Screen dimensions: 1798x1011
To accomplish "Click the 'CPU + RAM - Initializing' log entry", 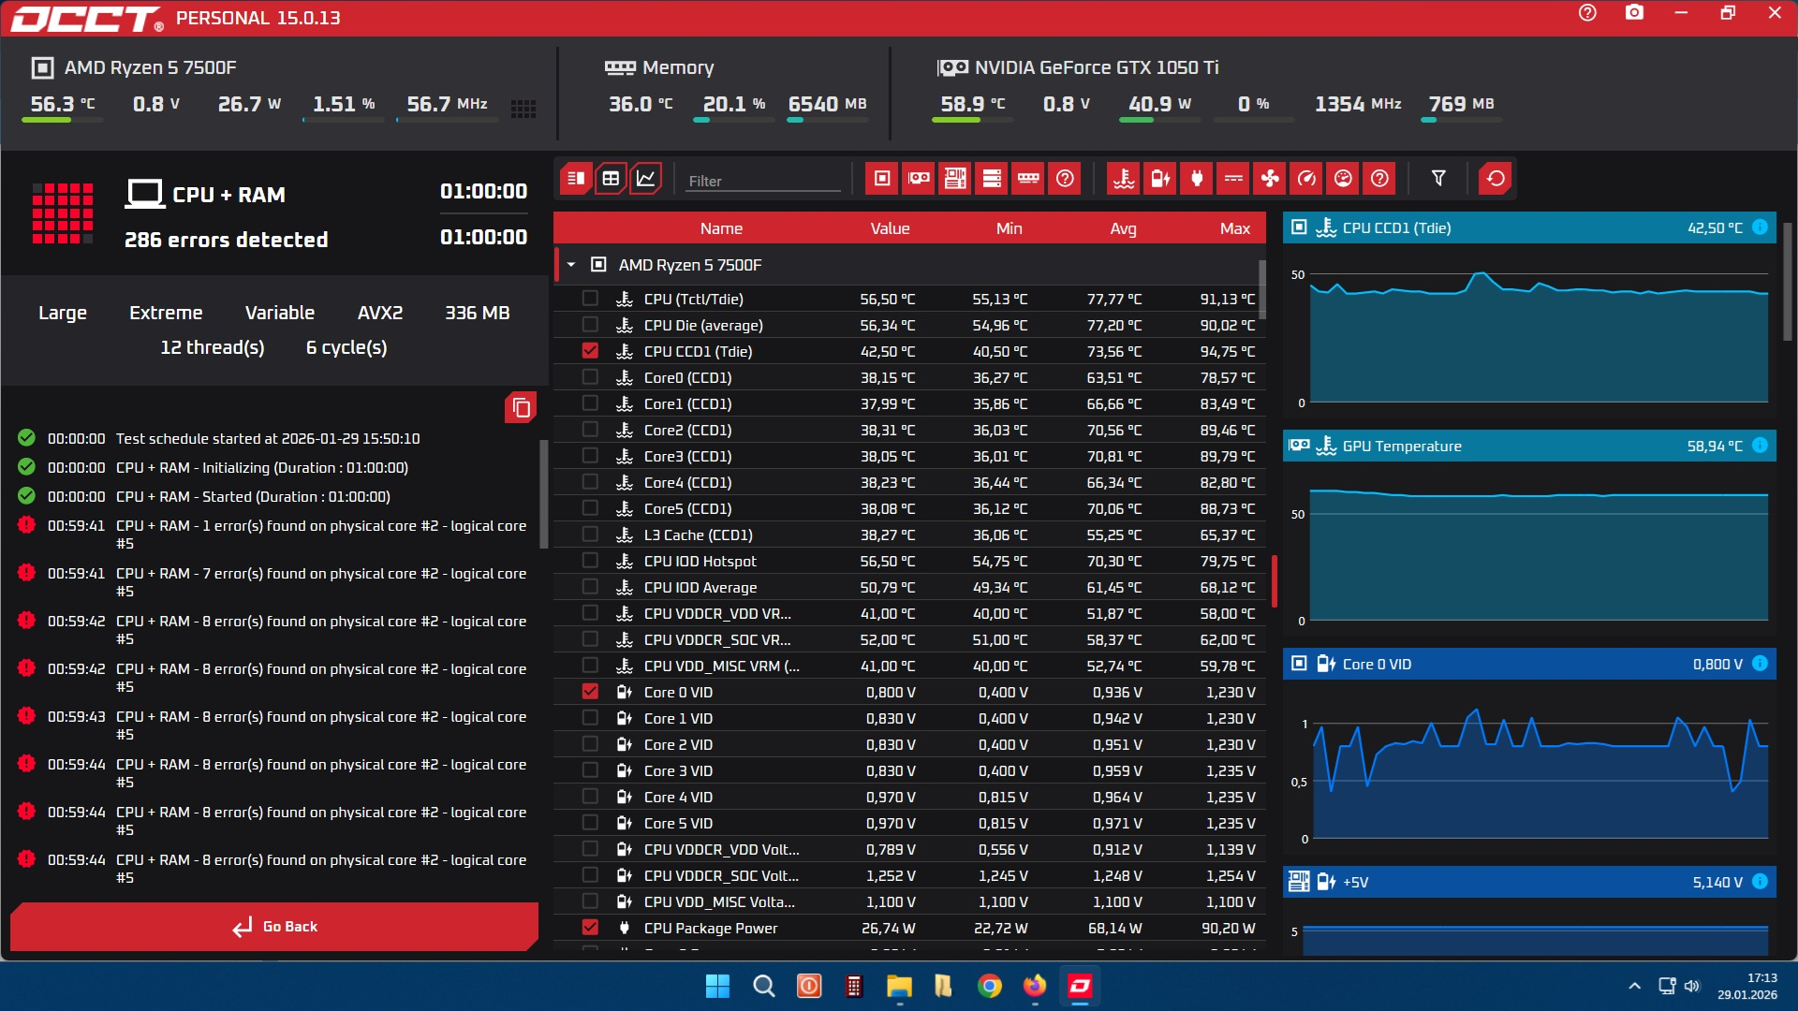I will coord(262,467).
